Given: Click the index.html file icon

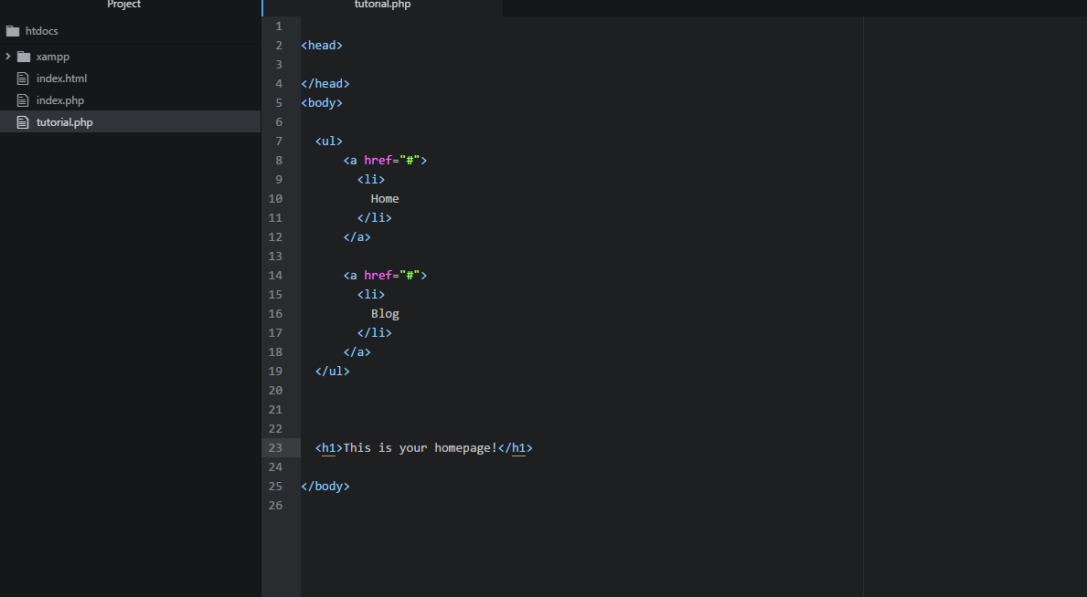Looking at the screenshot, I should pos(22,78).
